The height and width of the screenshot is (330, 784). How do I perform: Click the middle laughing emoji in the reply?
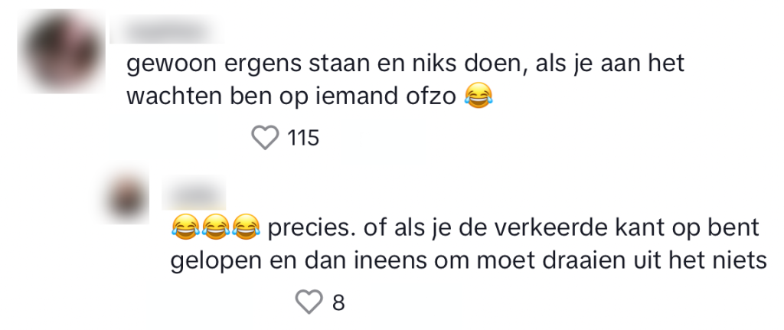coord(214,227)
